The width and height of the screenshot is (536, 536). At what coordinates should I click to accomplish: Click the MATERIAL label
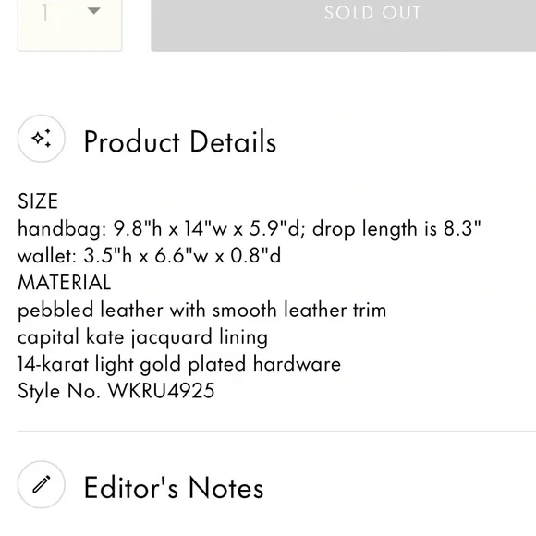point(65,283)
